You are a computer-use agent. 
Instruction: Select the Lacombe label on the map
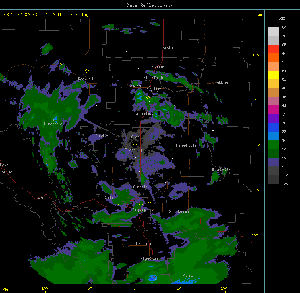point(157,66)
